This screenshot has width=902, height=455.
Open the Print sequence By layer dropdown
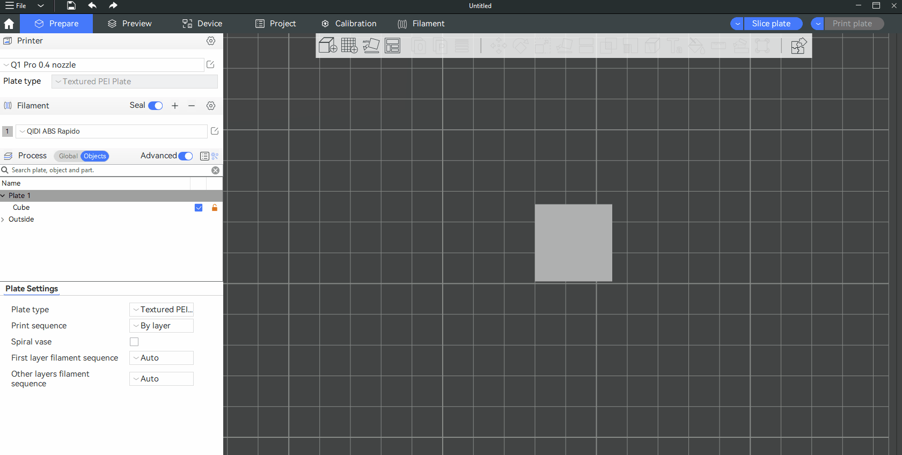pos(162,326)
